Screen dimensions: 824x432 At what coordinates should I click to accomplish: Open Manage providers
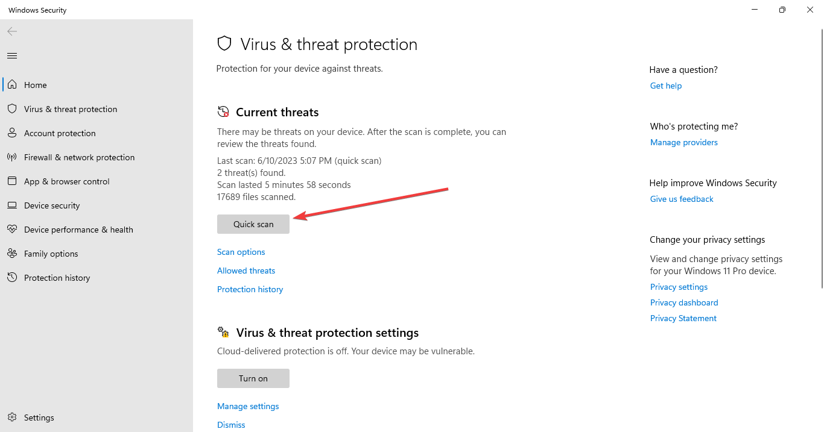[683, 142]
